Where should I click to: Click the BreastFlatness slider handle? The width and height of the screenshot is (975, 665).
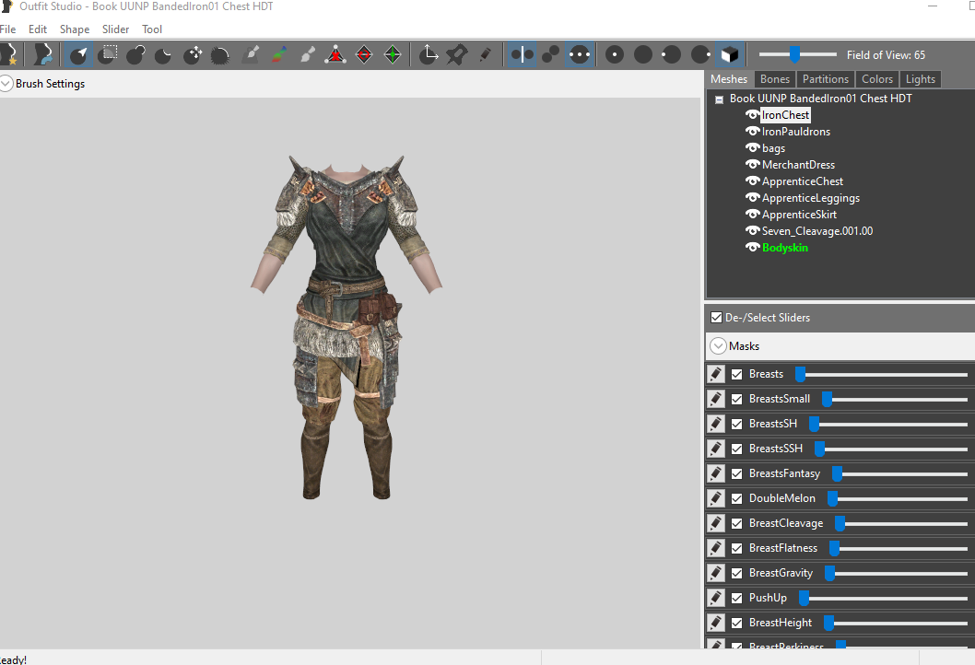835,548
